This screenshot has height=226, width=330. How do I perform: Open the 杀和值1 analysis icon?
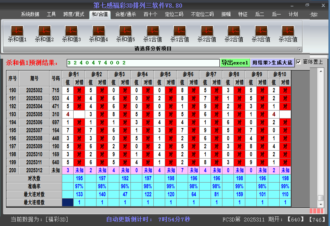[x=17, y=31]
